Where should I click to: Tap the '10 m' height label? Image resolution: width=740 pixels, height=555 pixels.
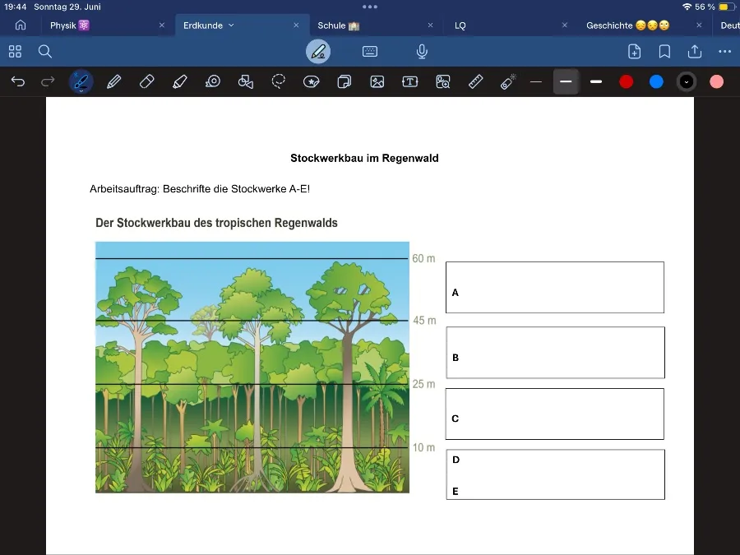pyautogui.click(x=423, y=447)
